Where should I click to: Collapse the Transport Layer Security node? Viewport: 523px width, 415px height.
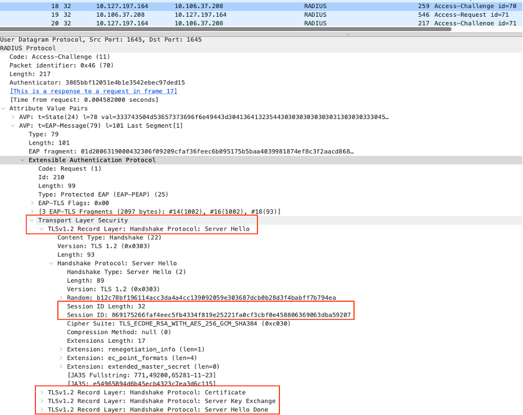click(32, 220)
